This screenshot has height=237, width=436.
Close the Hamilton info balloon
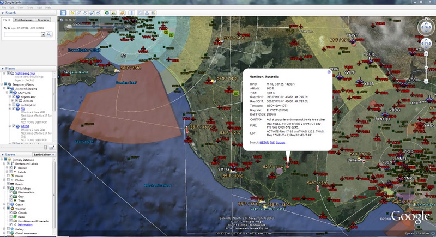(x=329, y=72)
